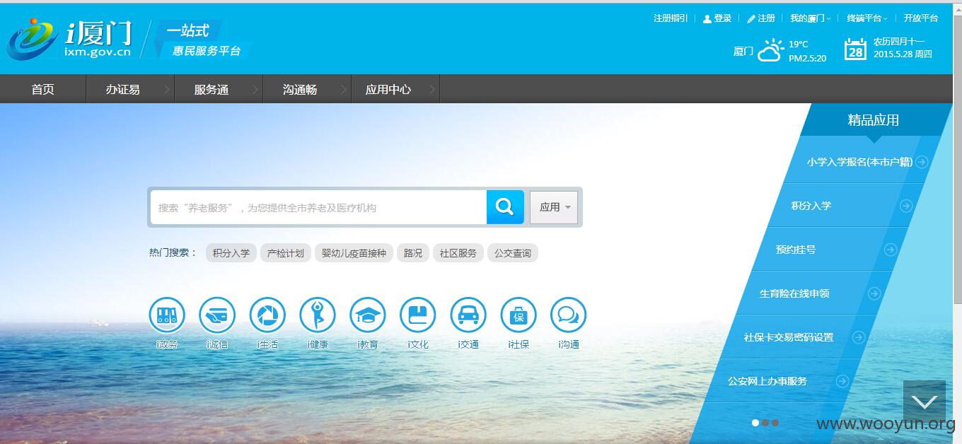The height and width of the screenshot is (444, 962).
Task: Click the 路况 hot search tag
Action: (413, 253)
